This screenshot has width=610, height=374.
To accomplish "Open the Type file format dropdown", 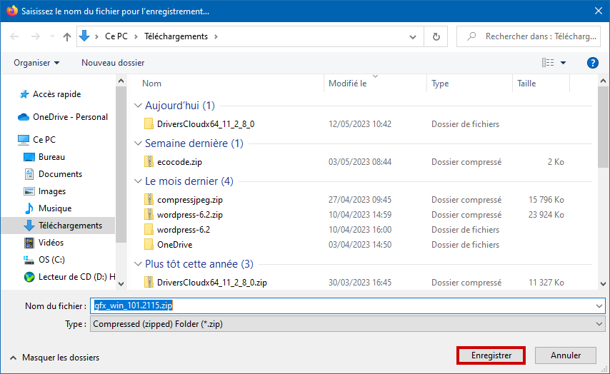I will coord(347,324).
